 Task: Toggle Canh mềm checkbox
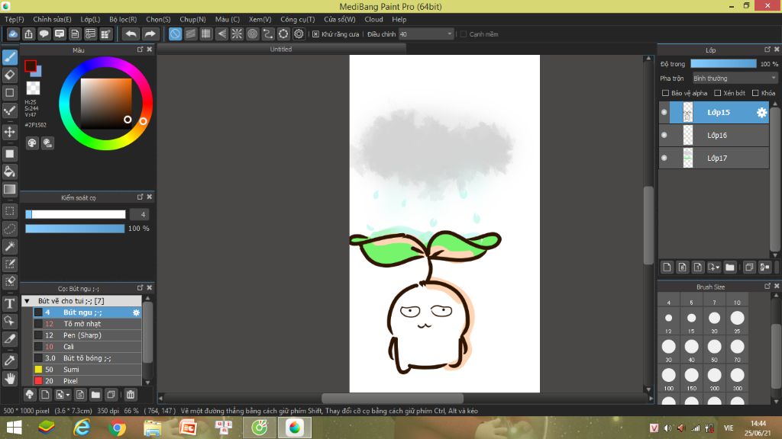click(464, 34)
